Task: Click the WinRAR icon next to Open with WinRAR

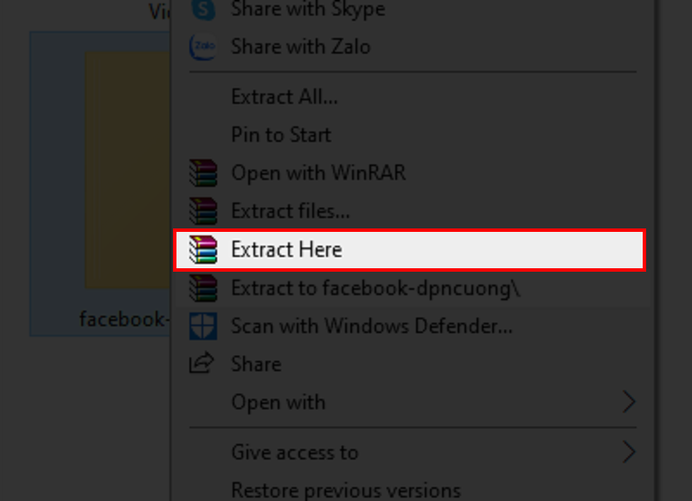Action: pos(203,172)
